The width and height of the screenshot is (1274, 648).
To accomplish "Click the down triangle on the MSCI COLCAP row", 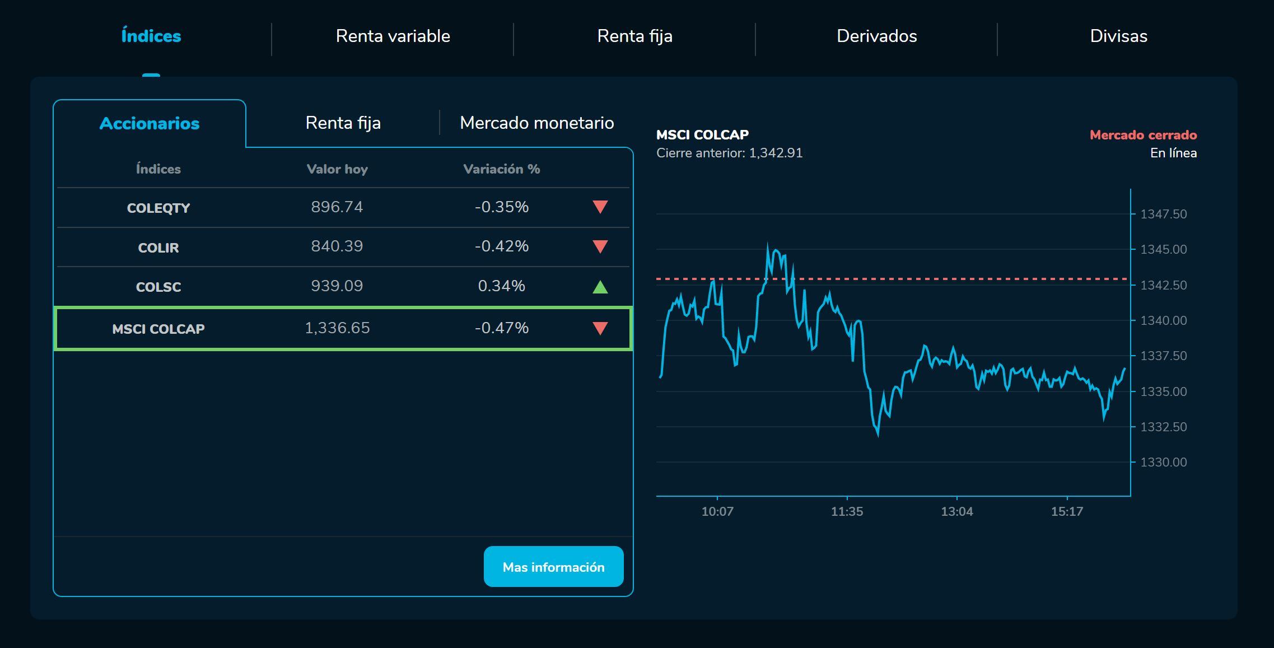I will point(599,329).
